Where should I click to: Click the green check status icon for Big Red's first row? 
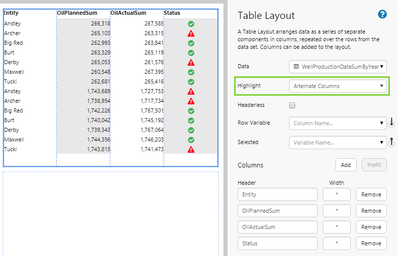pos(191,43)
